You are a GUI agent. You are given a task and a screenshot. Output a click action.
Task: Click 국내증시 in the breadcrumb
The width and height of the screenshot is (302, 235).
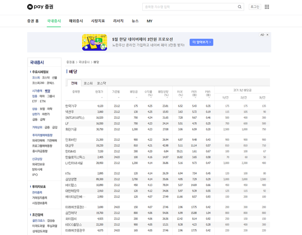[84, 62]
